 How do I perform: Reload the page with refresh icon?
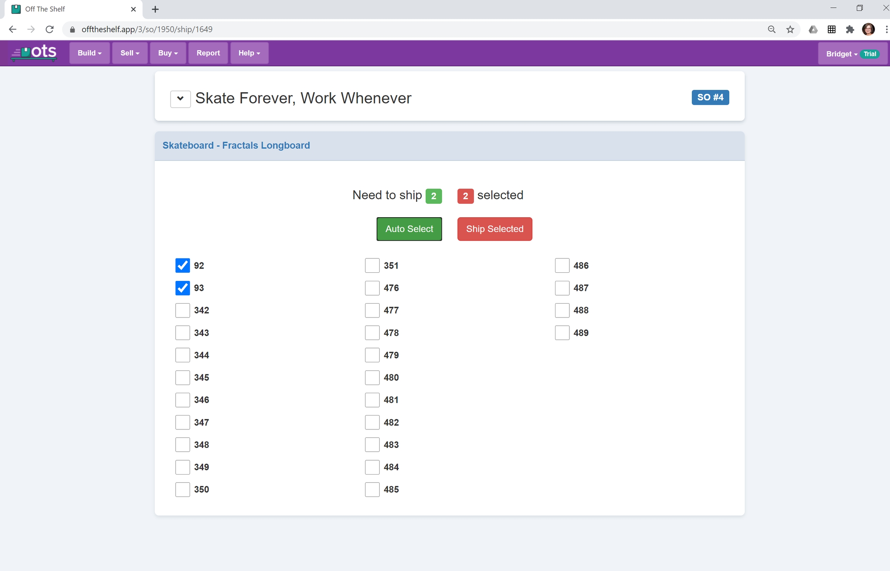49,29
